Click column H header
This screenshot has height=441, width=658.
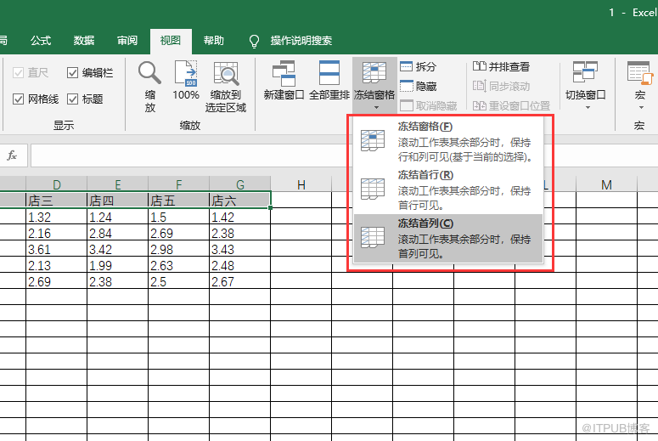click(301, 185)
